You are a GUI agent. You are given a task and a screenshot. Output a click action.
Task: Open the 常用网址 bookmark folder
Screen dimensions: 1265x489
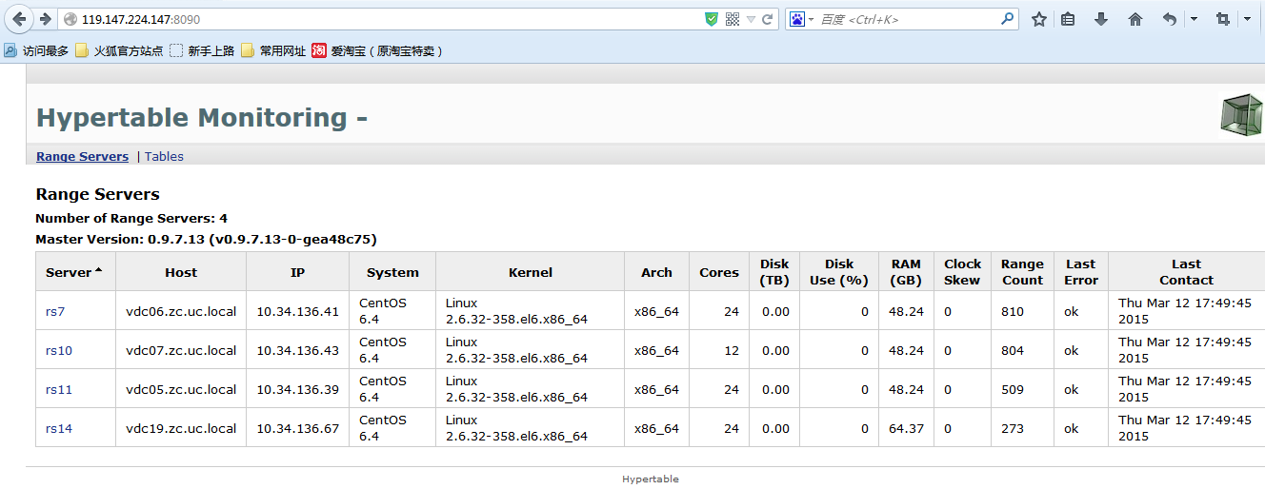point(273,51)
